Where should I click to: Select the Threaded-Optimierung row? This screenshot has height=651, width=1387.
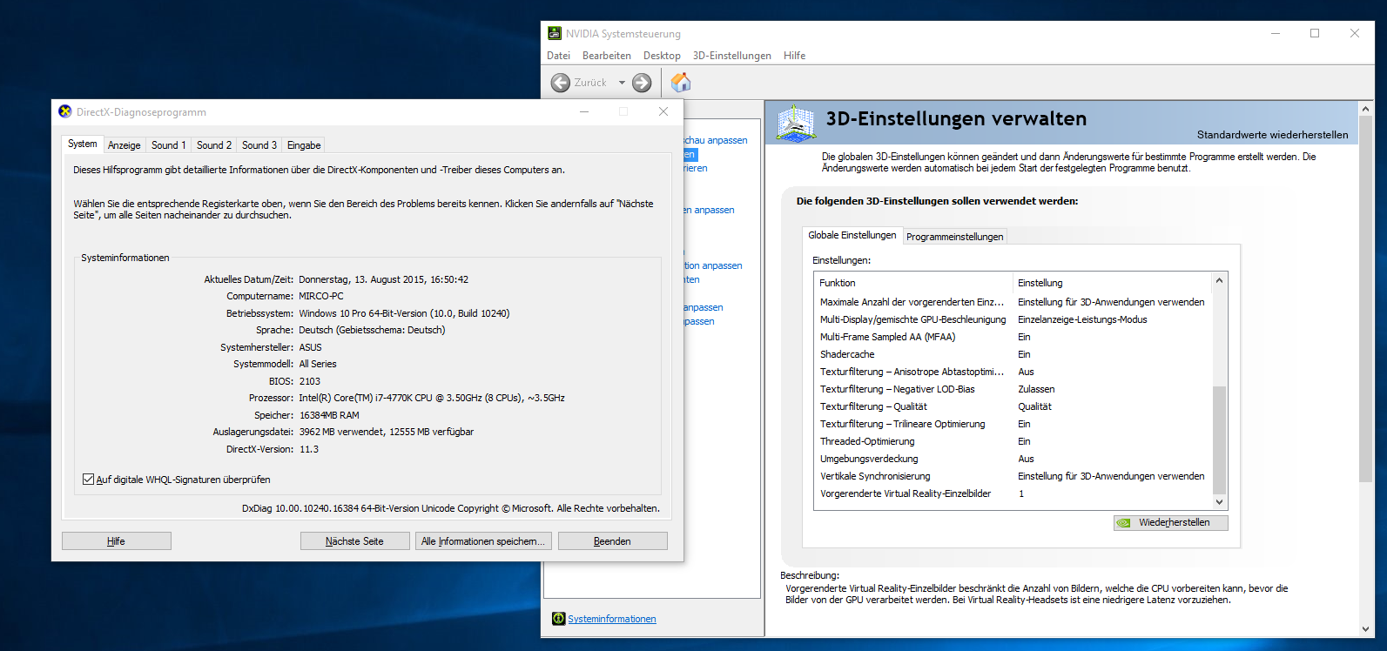coord(1013,441)
